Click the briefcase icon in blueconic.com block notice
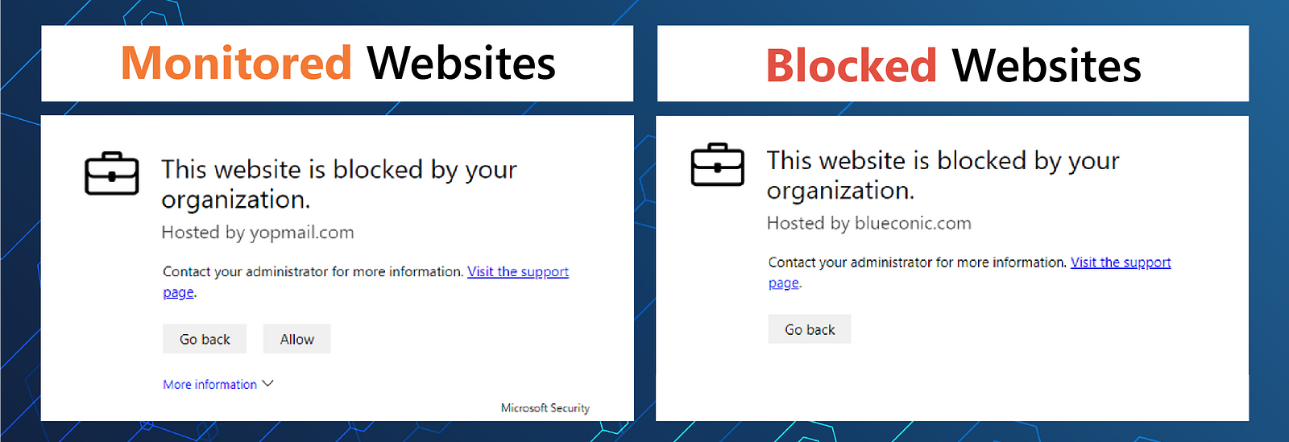Viewport: 1289px width, 442px height. point(718,164)
